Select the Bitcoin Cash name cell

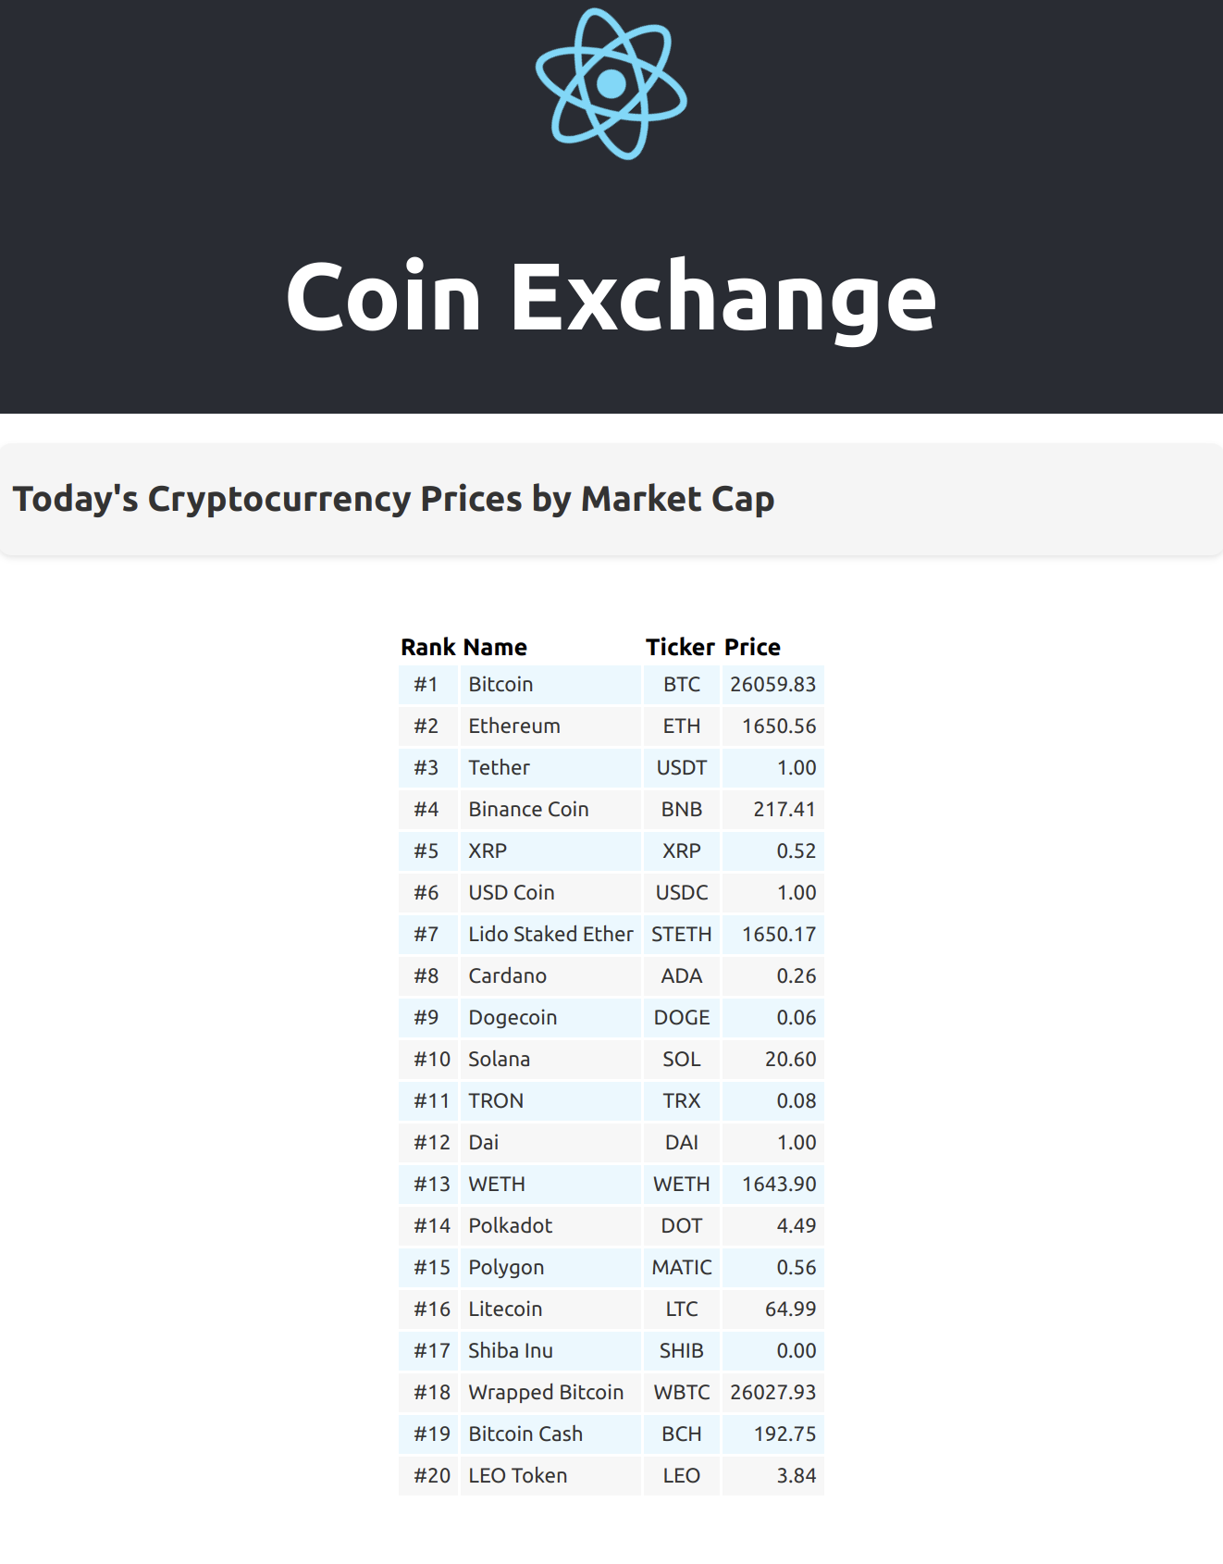(x=550, y=1434)
